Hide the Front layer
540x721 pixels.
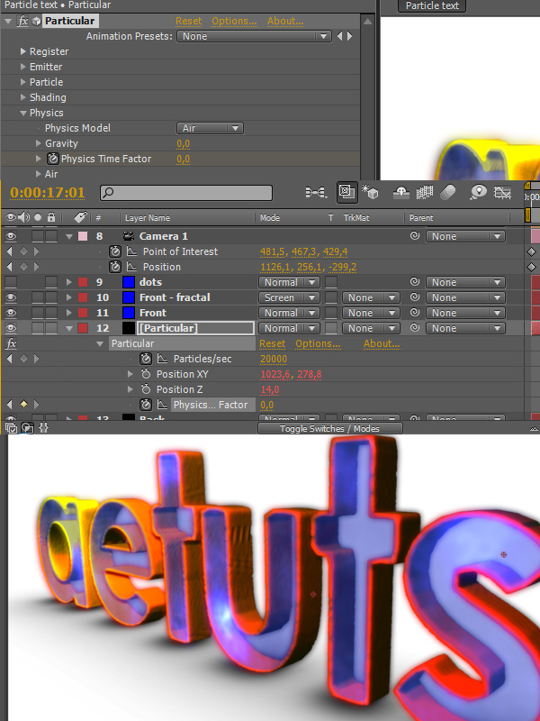tap(11, 313)
